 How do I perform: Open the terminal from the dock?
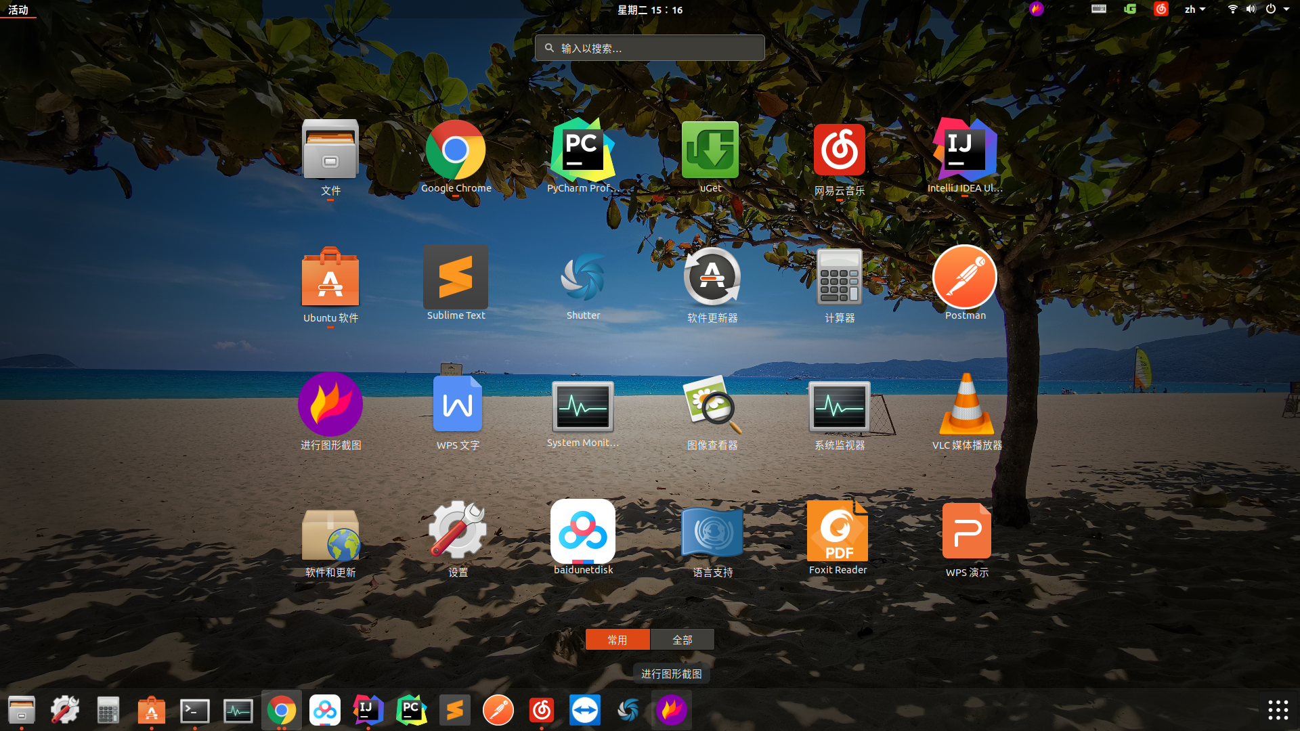194,710
